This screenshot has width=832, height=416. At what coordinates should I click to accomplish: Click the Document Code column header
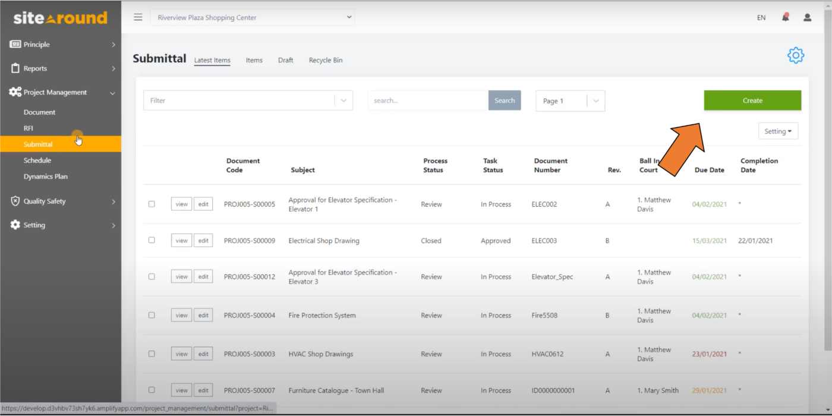pyautogui.click(x=243, y=165)
